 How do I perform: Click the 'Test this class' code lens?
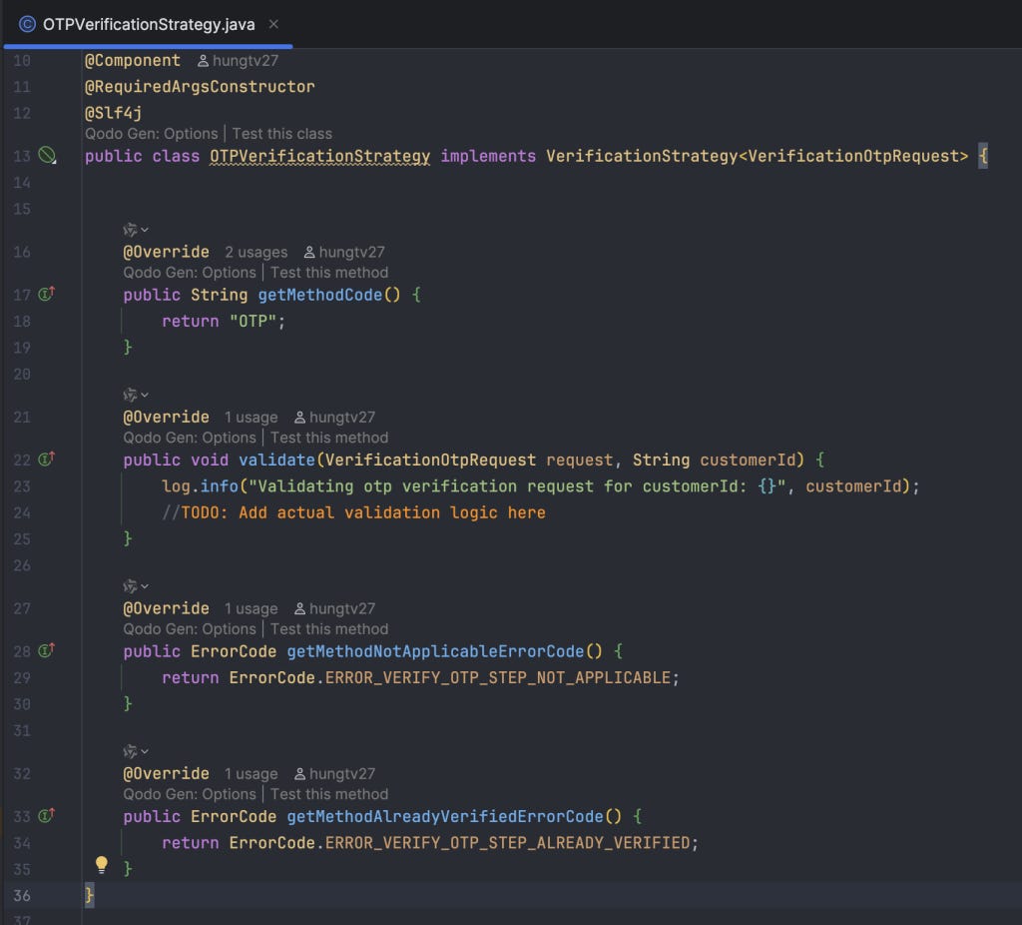point(282,134)
